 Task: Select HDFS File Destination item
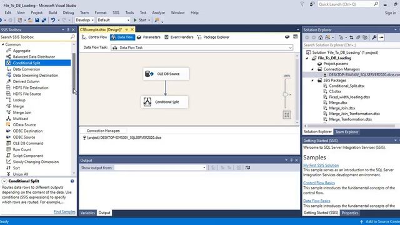31,87
